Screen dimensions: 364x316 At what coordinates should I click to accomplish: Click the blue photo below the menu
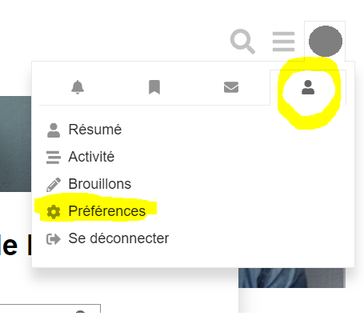[x=292, y=278]
